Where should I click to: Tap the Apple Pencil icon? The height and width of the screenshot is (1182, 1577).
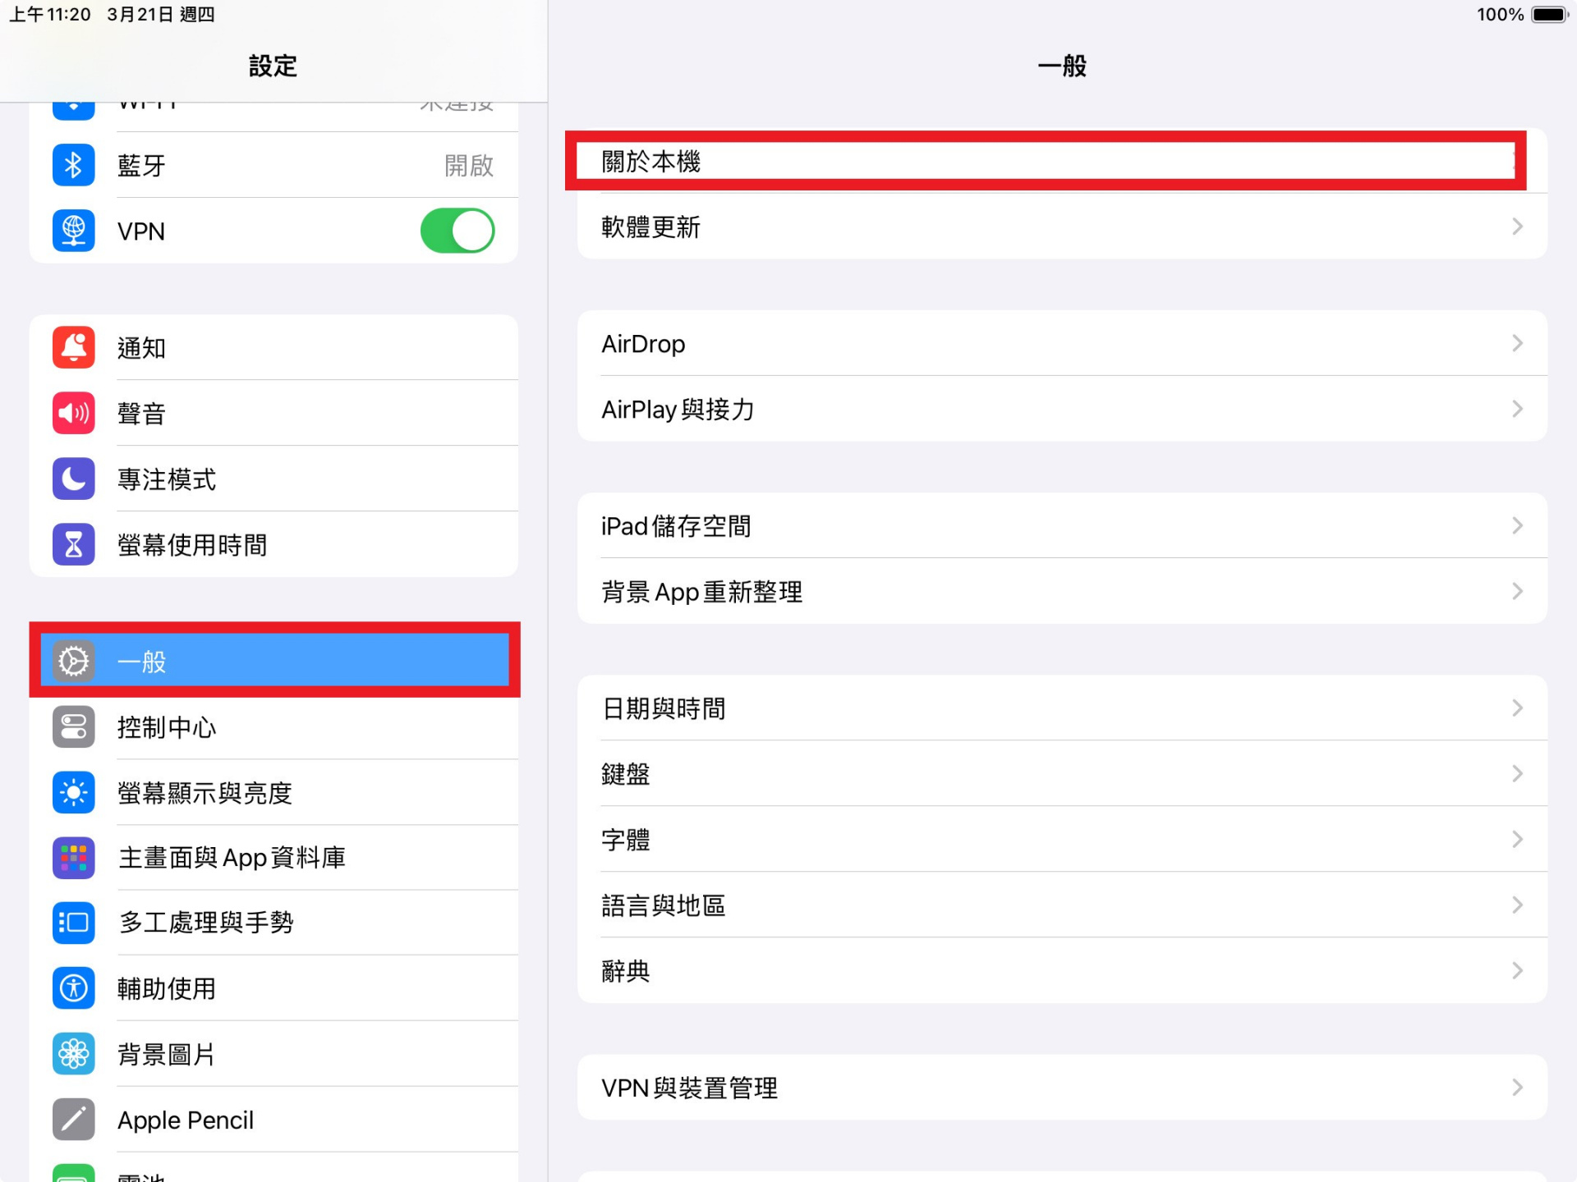tap(73, 1120)
